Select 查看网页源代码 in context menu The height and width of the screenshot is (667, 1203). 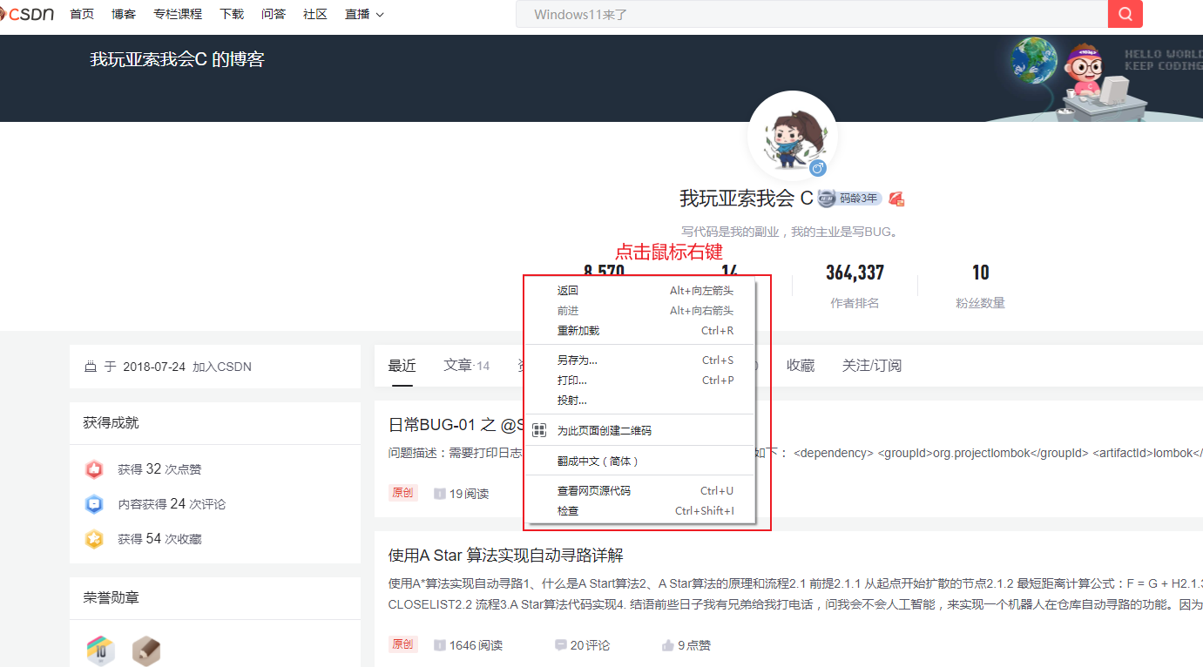(640, 491)
